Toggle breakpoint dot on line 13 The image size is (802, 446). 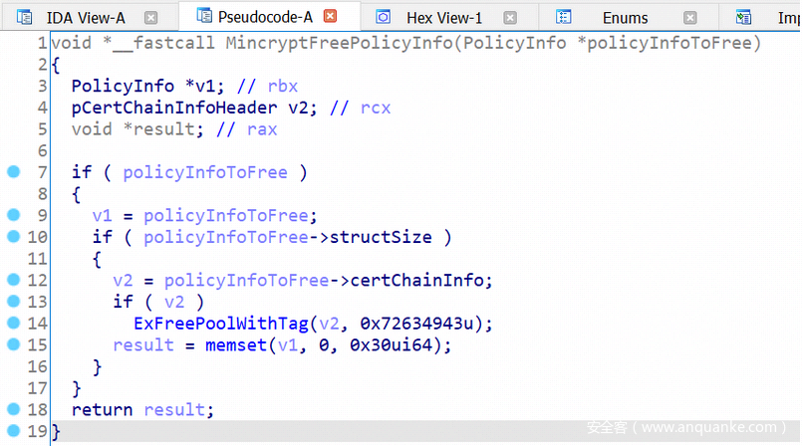click(x=14, y=302)
